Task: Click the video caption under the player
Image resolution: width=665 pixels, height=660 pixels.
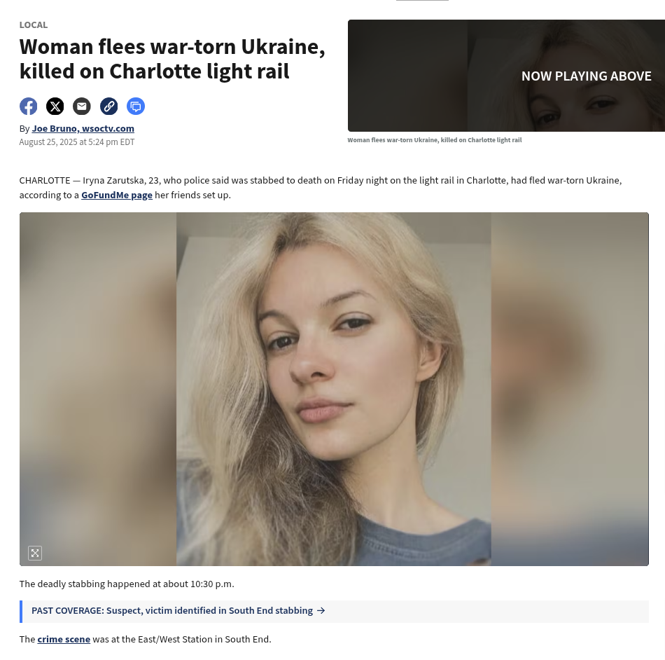Action: (x=435, y=140)
